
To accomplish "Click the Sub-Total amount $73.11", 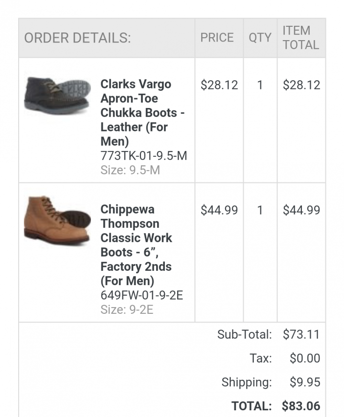I will [301, 334].
